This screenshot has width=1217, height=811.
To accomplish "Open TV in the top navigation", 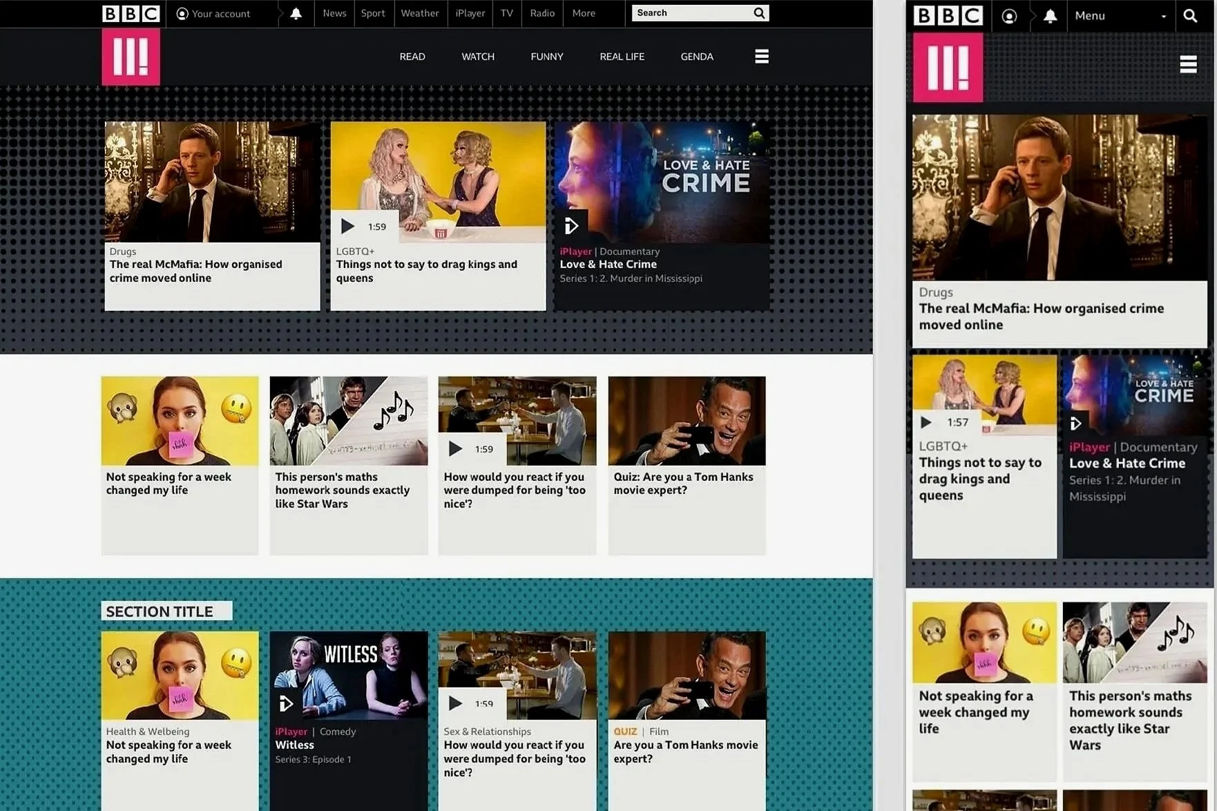I will point(507,13).
